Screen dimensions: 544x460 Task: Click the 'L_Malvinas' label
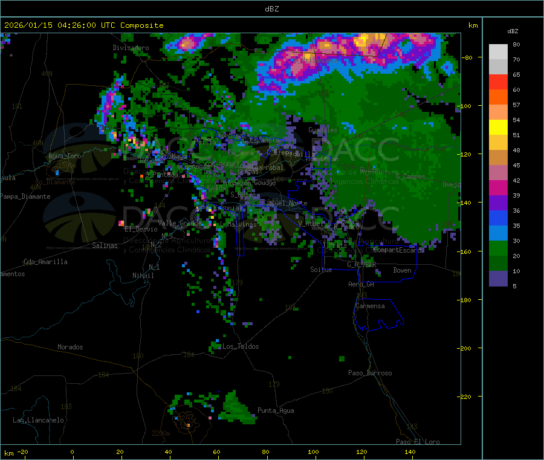pos(238,224)
